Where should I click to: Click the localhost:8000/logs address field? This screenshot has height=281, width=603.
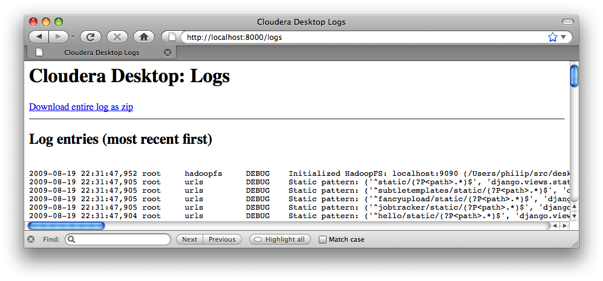[x=363, y=37]
